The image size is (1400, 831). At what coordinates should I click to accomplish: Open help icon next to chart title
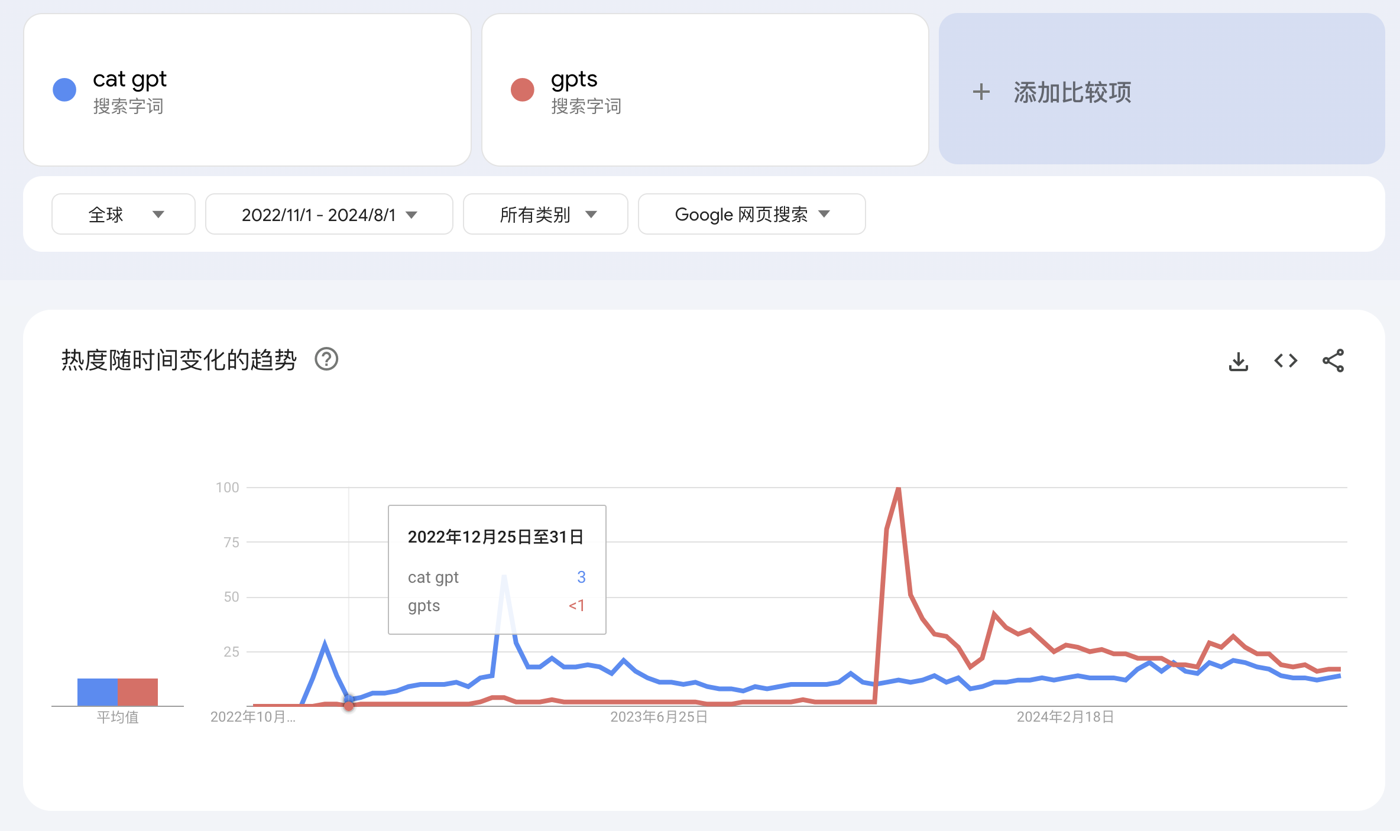[x=326, y=359]
